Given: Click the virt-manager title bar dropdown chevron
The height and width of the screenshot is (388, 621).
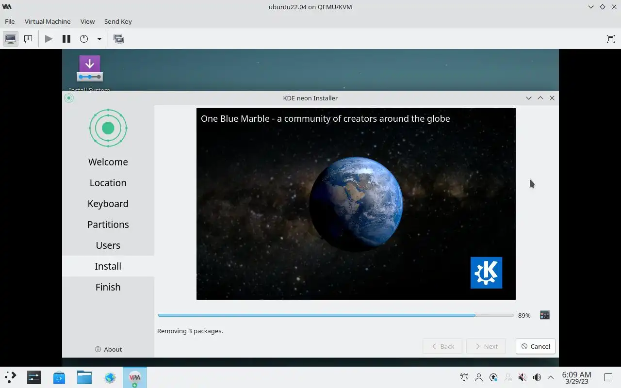Looking at the screenshot, I should 591,7.
